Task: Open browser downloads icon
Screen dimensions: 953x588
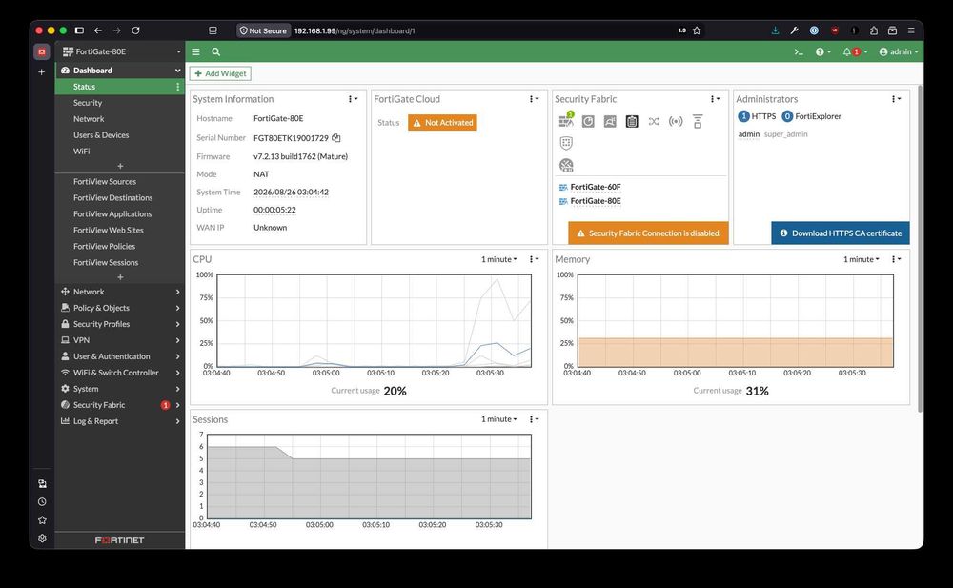Action: (775, 30)
